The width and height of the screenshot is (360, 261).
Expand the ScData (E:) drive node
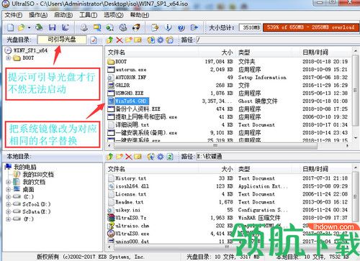(9, 212)
